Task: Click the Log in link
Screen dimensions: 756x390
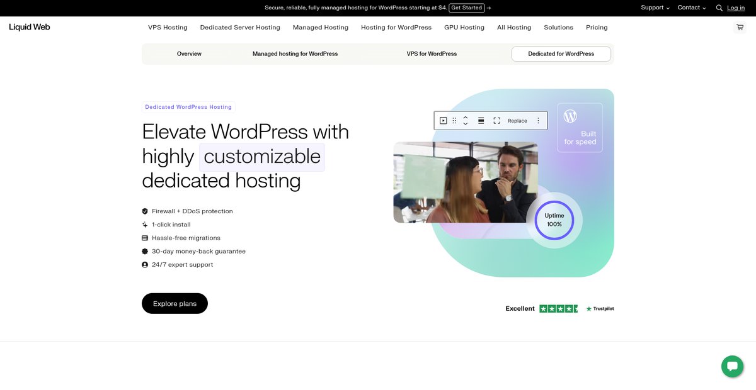Action: 736,8
